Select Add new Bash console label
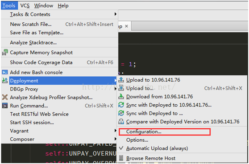 click(36, 72)
